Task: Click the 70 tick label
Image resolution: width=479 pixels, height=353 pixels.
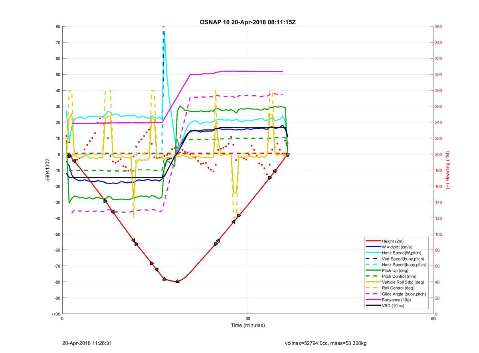Action: pyautogui.click(x=57, y=43)
